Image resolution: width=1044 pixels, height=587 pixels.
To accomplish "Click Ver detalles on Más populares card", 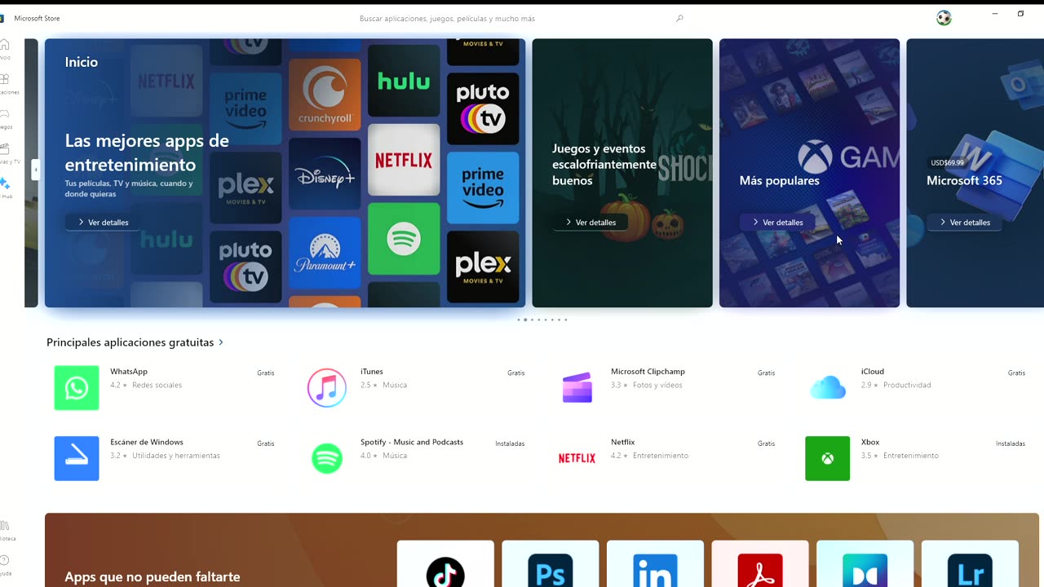I will (x=777, y=222).
